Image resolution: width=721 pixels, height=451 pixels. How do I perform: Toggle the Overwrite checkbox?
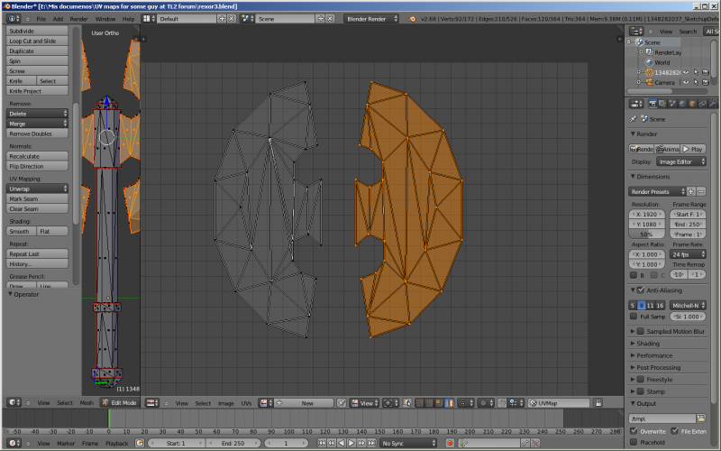tap(634, 431)
